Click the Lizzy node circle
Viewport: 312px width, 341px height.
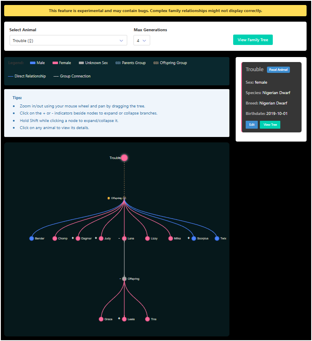(147, 239)
